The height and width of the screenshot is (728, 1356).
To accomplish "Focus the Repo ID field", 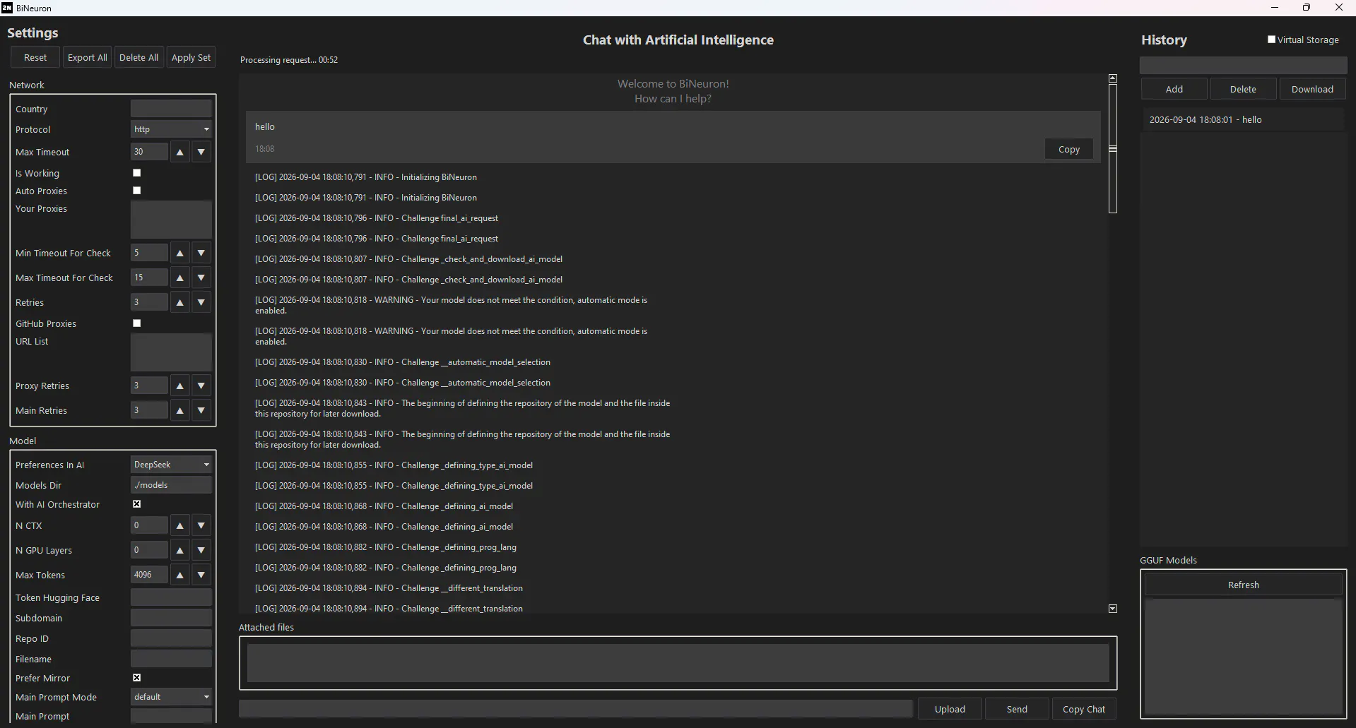I will (x=171, y=638).
